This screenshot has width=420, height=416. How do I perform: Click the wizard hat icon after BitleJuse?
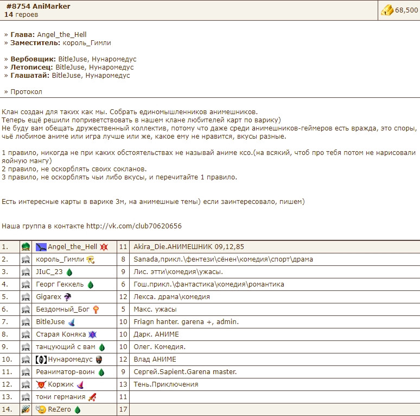point(71,322)
